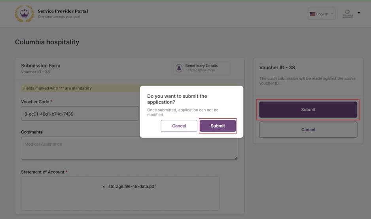The width and height of the screenshot is (371, 219).
Task: Remove the storage.file-48-data.pdf attachment
Action: point(104,187)
